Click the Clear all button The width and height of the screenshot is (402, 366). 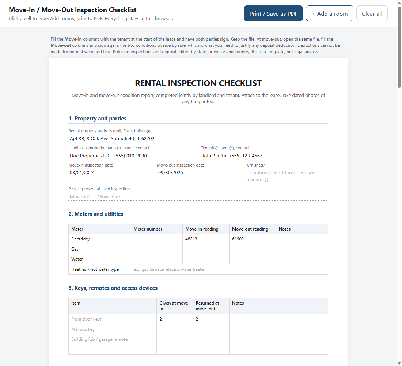click(372, 14)
